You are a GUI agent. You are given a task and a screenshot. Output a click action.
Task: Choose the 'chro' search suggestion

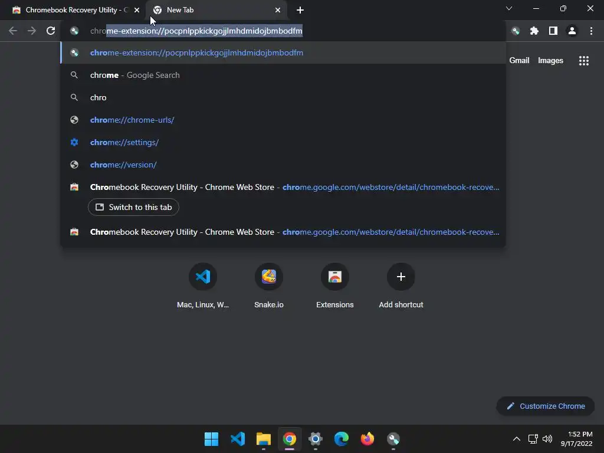pos(283,97)
